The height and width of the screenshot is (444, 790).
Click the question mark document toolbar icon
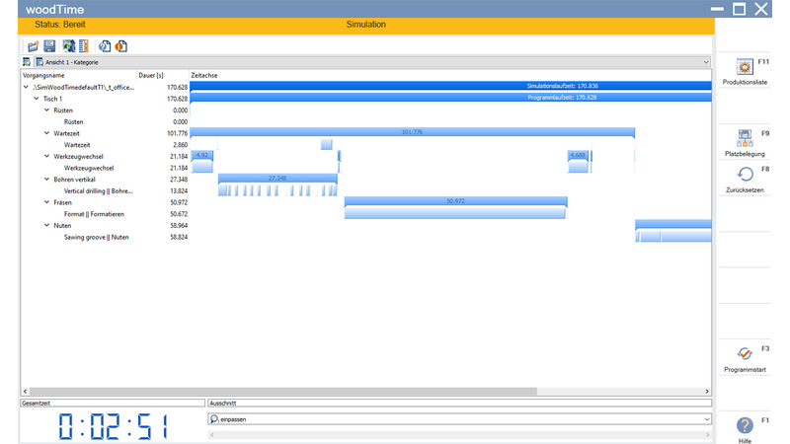tap(105, 45)
